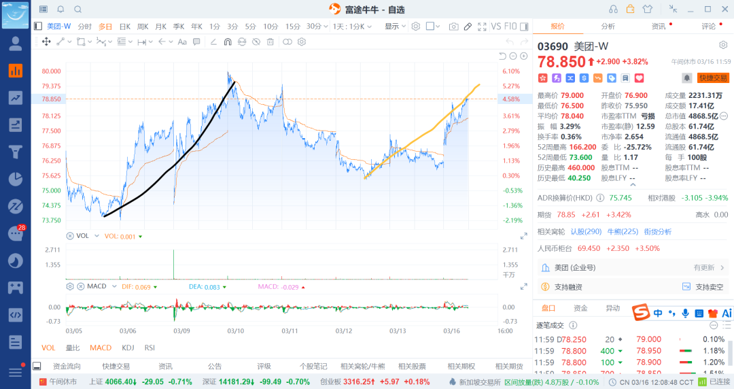This screenshot has height=389, width=734.
Task: Open the notification bell in title bar
Action: [x=61, y=9]
